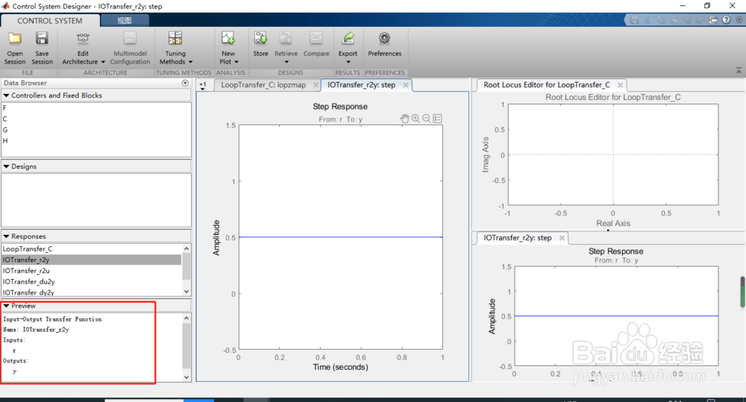Close the Root Locus Editor tab
This screenshot has height=402, width=746.
[620, 85]
